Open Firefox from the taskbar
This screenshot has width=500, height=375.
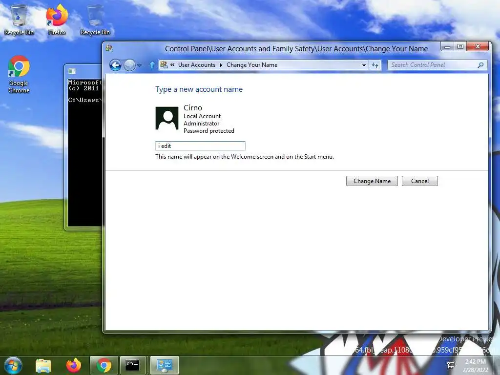click(x=74, y=365)
